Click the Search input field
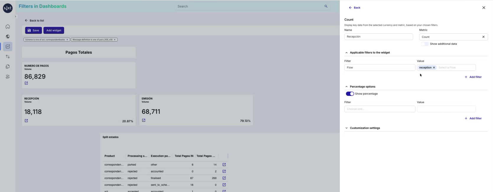 252,6
